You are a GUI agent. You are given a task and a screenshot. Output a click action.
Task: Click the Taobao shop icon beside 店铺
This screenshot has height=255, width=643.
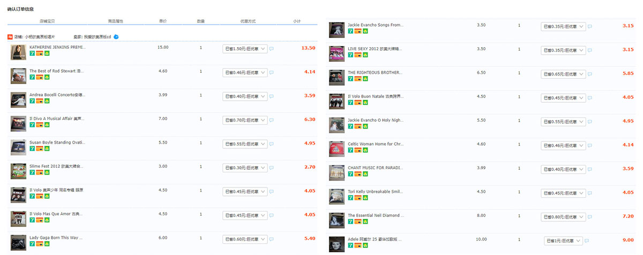(10, 37)
